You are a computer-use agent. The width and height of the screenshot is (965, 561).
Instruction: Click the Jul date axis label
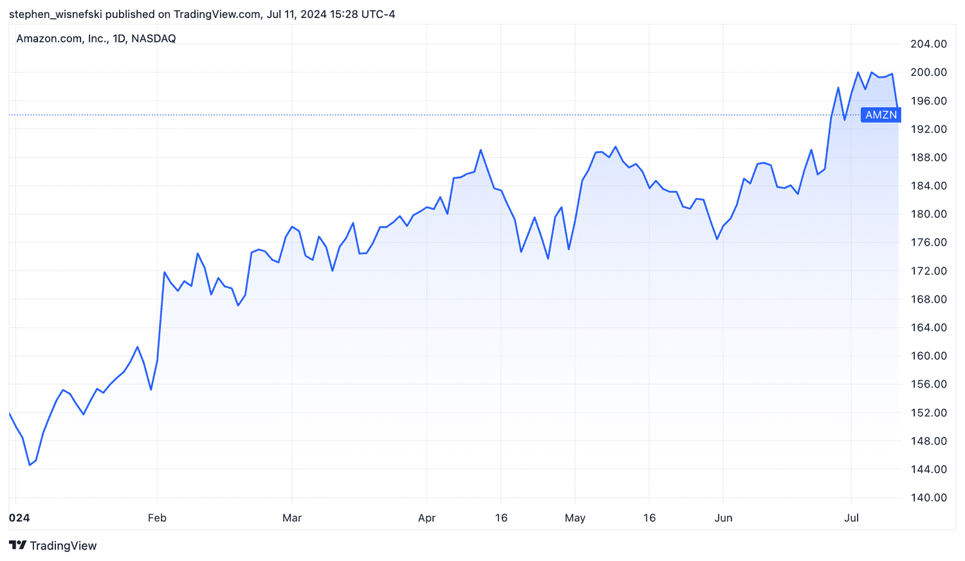click(x=852, y=518)
